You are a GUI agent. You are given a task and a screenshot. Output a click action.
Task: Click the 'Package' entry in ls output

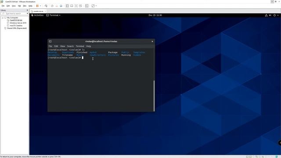pos(113,52)
